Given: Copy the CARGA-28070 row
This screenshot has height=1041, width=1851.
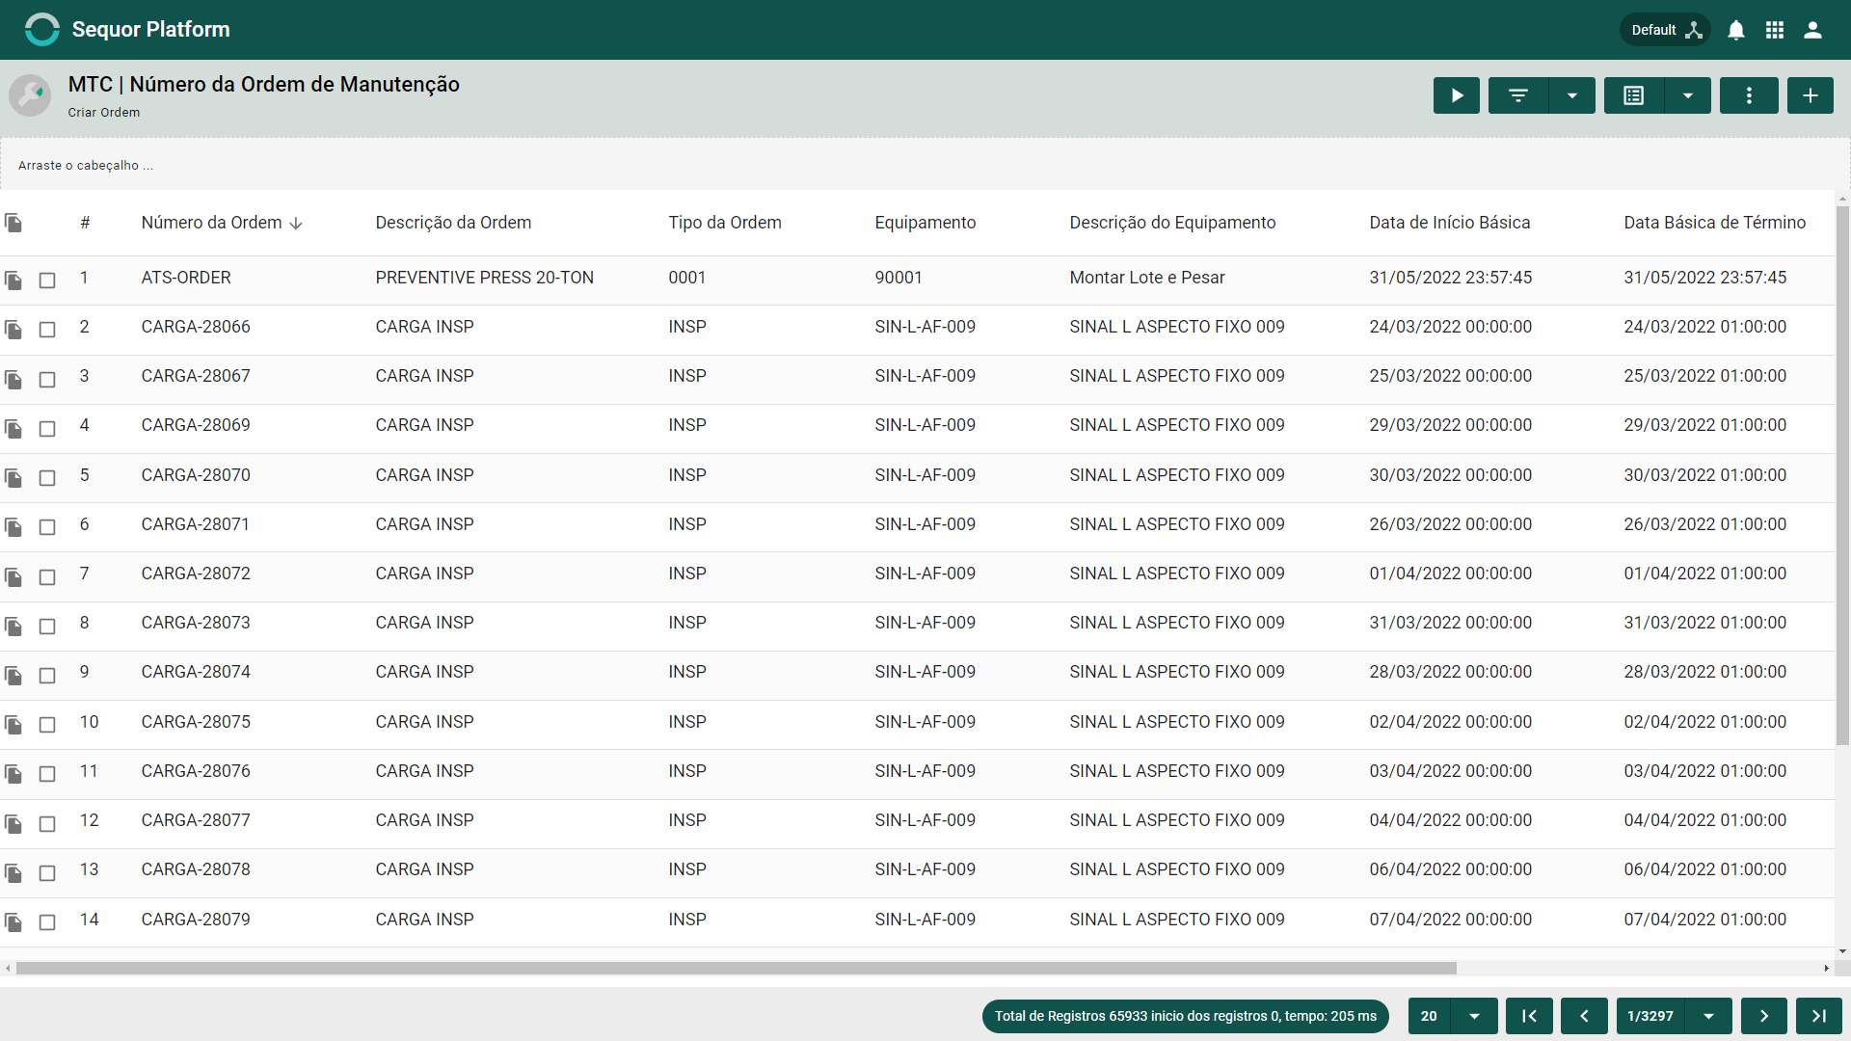Looking at the screenshot, I should (x=13, y=477).
